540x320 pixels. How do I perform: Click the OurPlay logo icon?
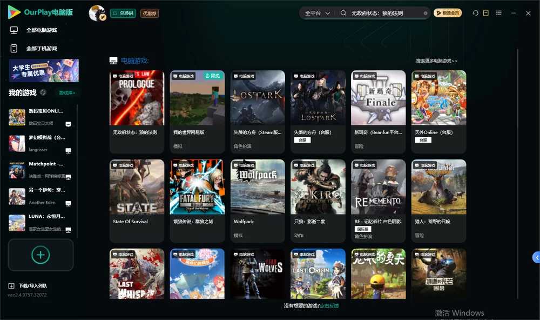pos(14,12)
